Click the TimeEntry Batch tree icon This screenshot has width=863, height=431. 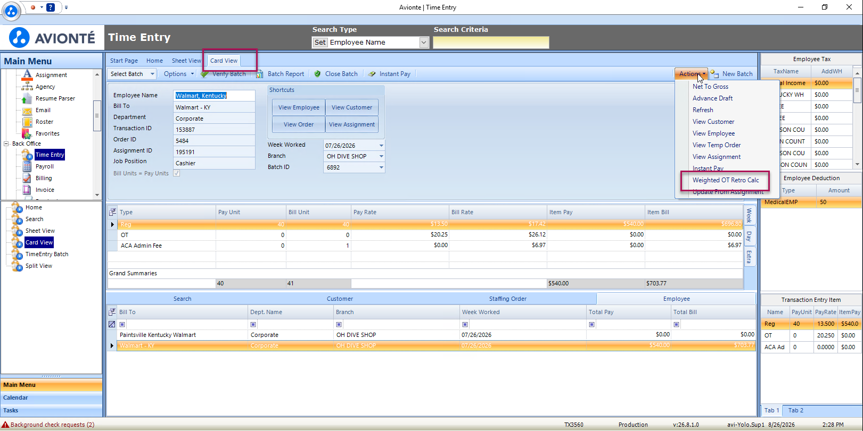click(x=17, y=254)
